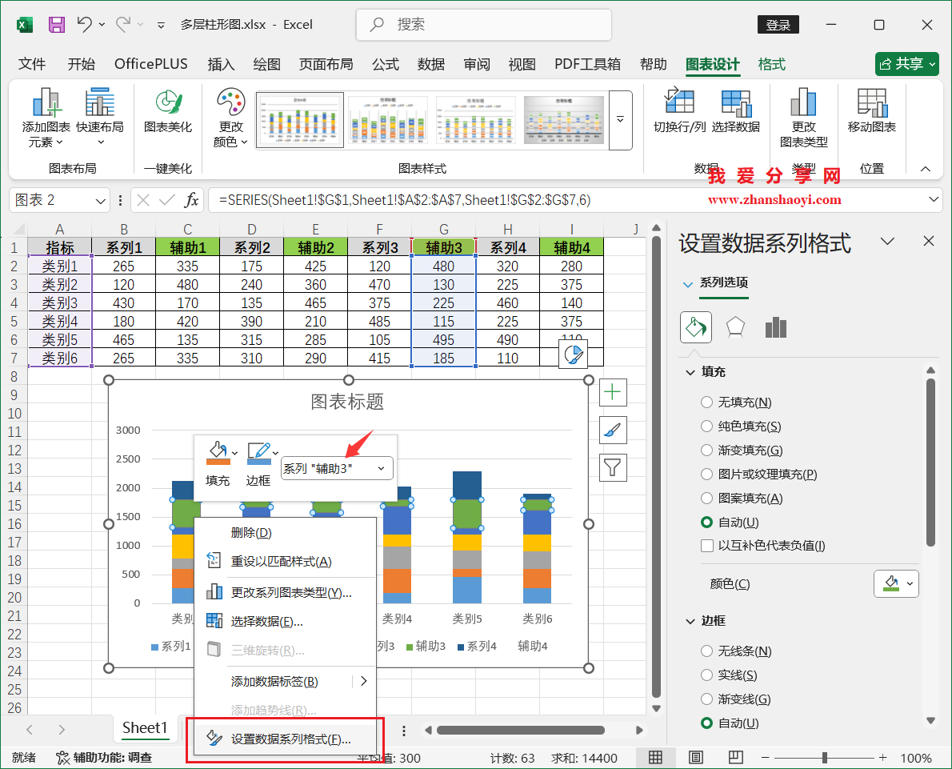Choose Delete (删除) from context menu
Screen dimensions: 952x769
click(x=285, y=533)
